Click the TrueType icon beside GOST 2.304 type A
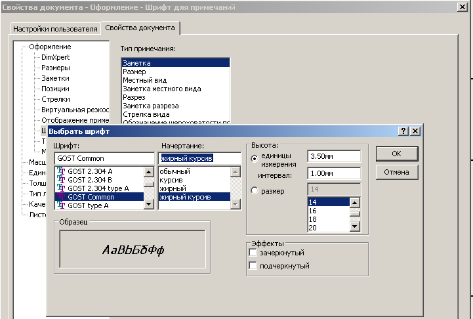Screen dimensions: 473x319 [x=61, y=188]
